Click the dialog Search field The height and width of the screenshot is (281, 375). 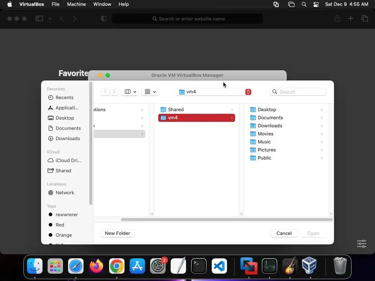point(298,92)
